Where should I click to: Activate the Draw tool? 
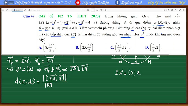click(17, 10)
